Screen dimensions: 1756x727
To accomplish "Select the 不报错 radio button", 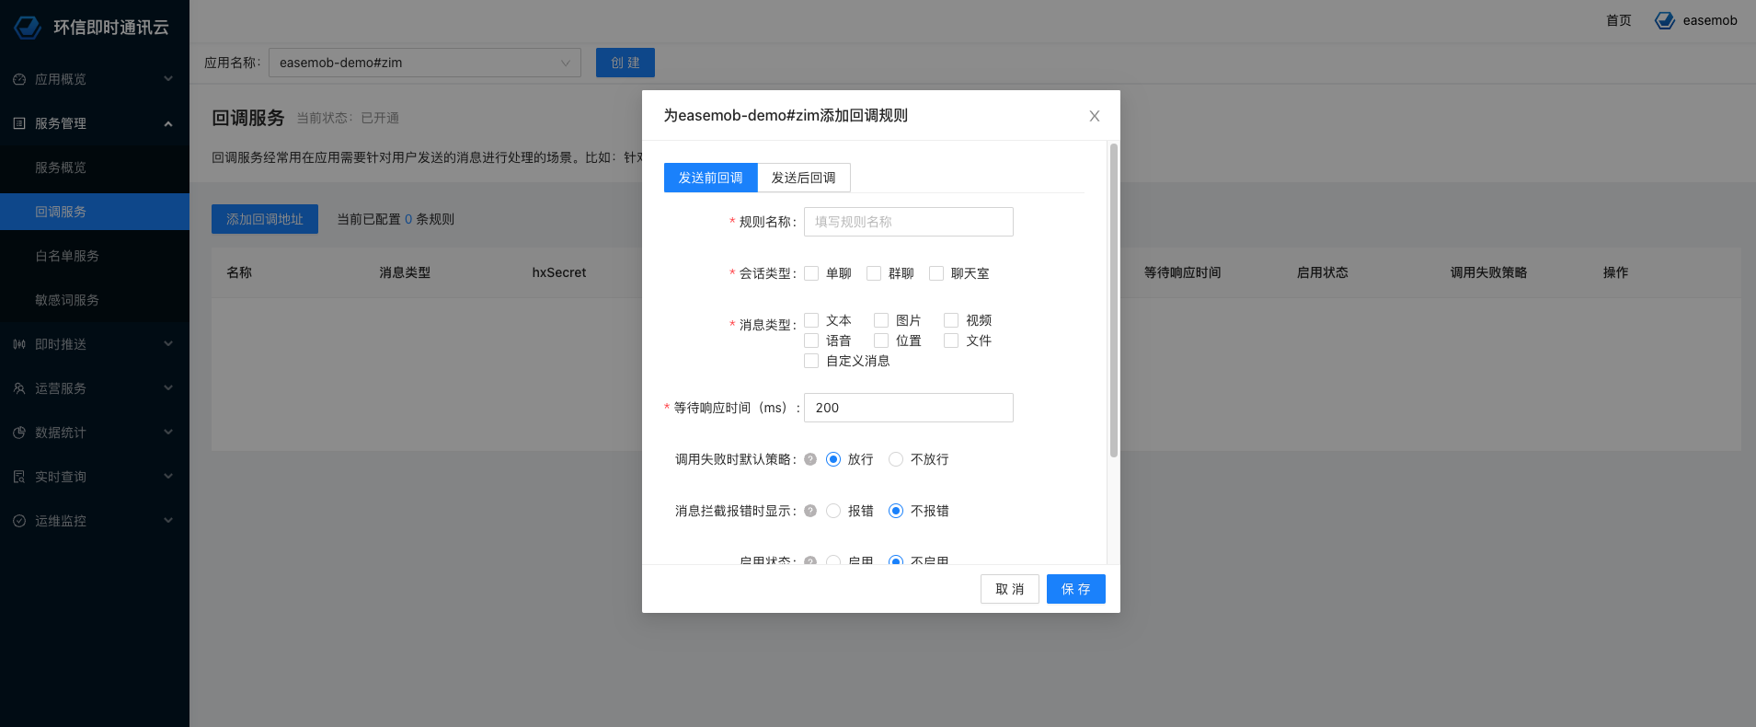I will coord(896,511).
